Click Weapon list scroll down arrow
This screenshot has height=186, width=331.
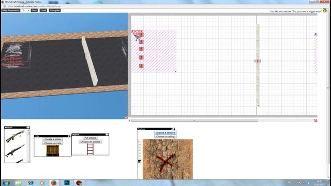28,161
